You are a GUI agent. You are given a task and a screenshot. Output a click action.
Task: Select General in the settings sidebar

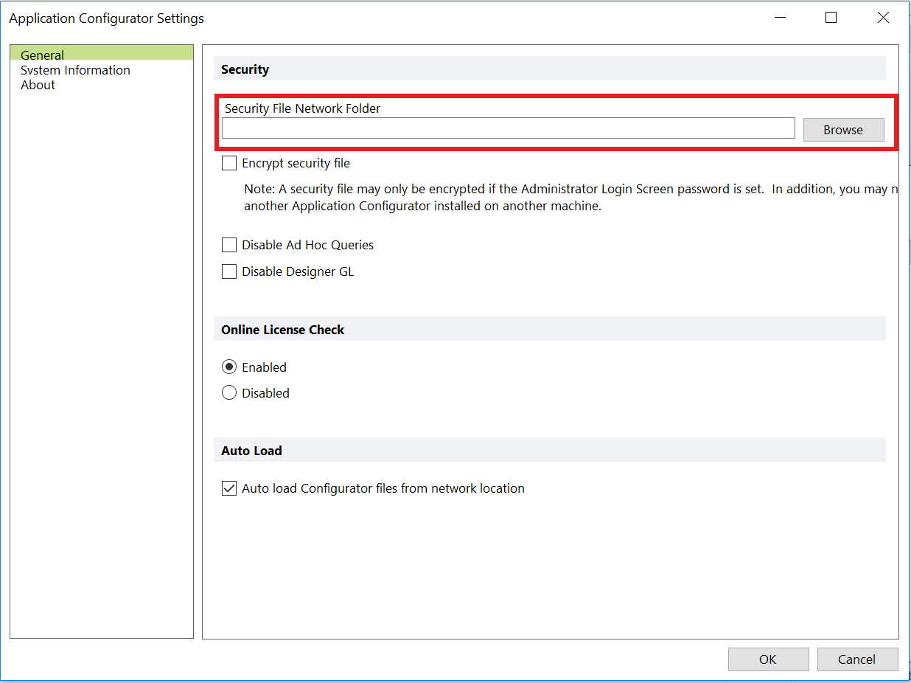42,55
